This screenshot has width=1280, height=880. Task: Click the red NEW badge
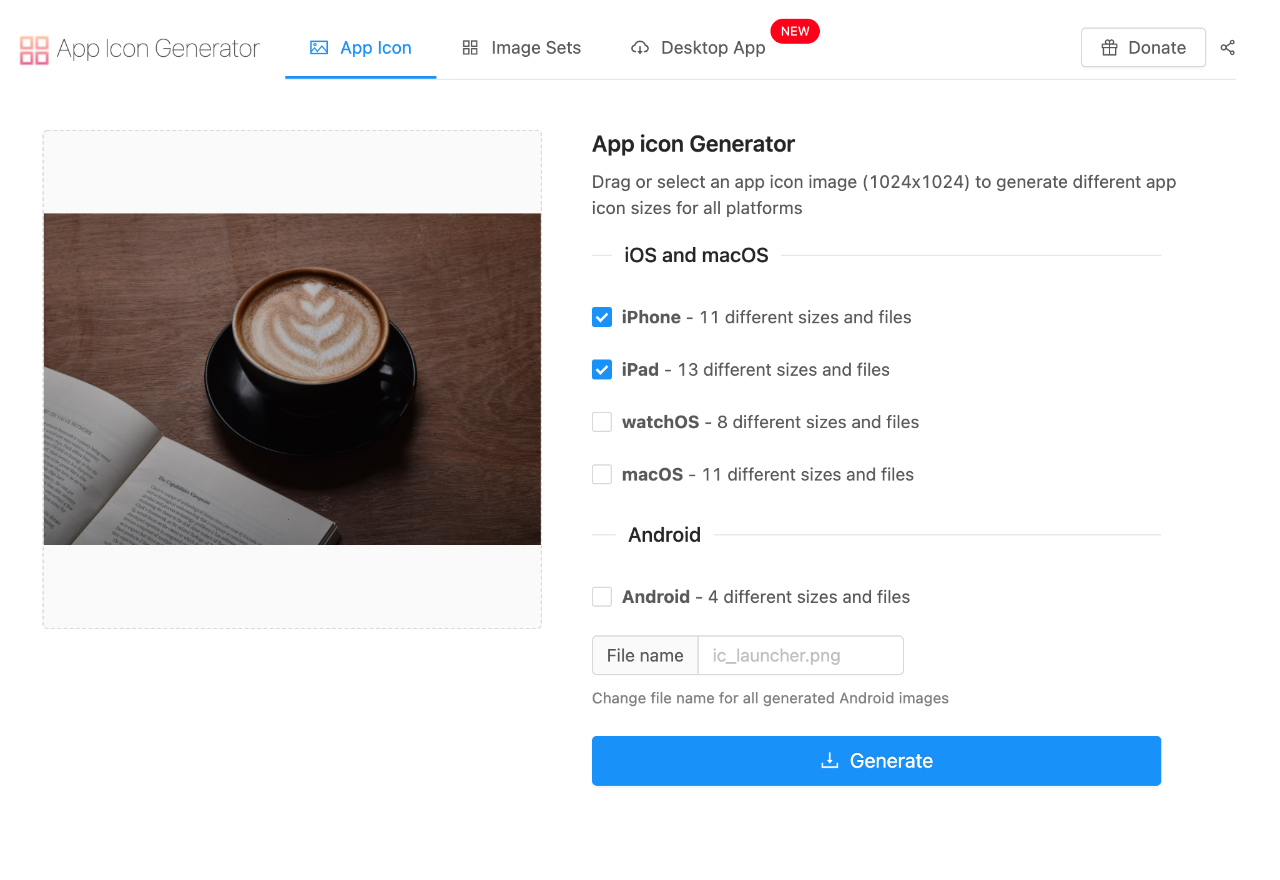coord(794,31)
